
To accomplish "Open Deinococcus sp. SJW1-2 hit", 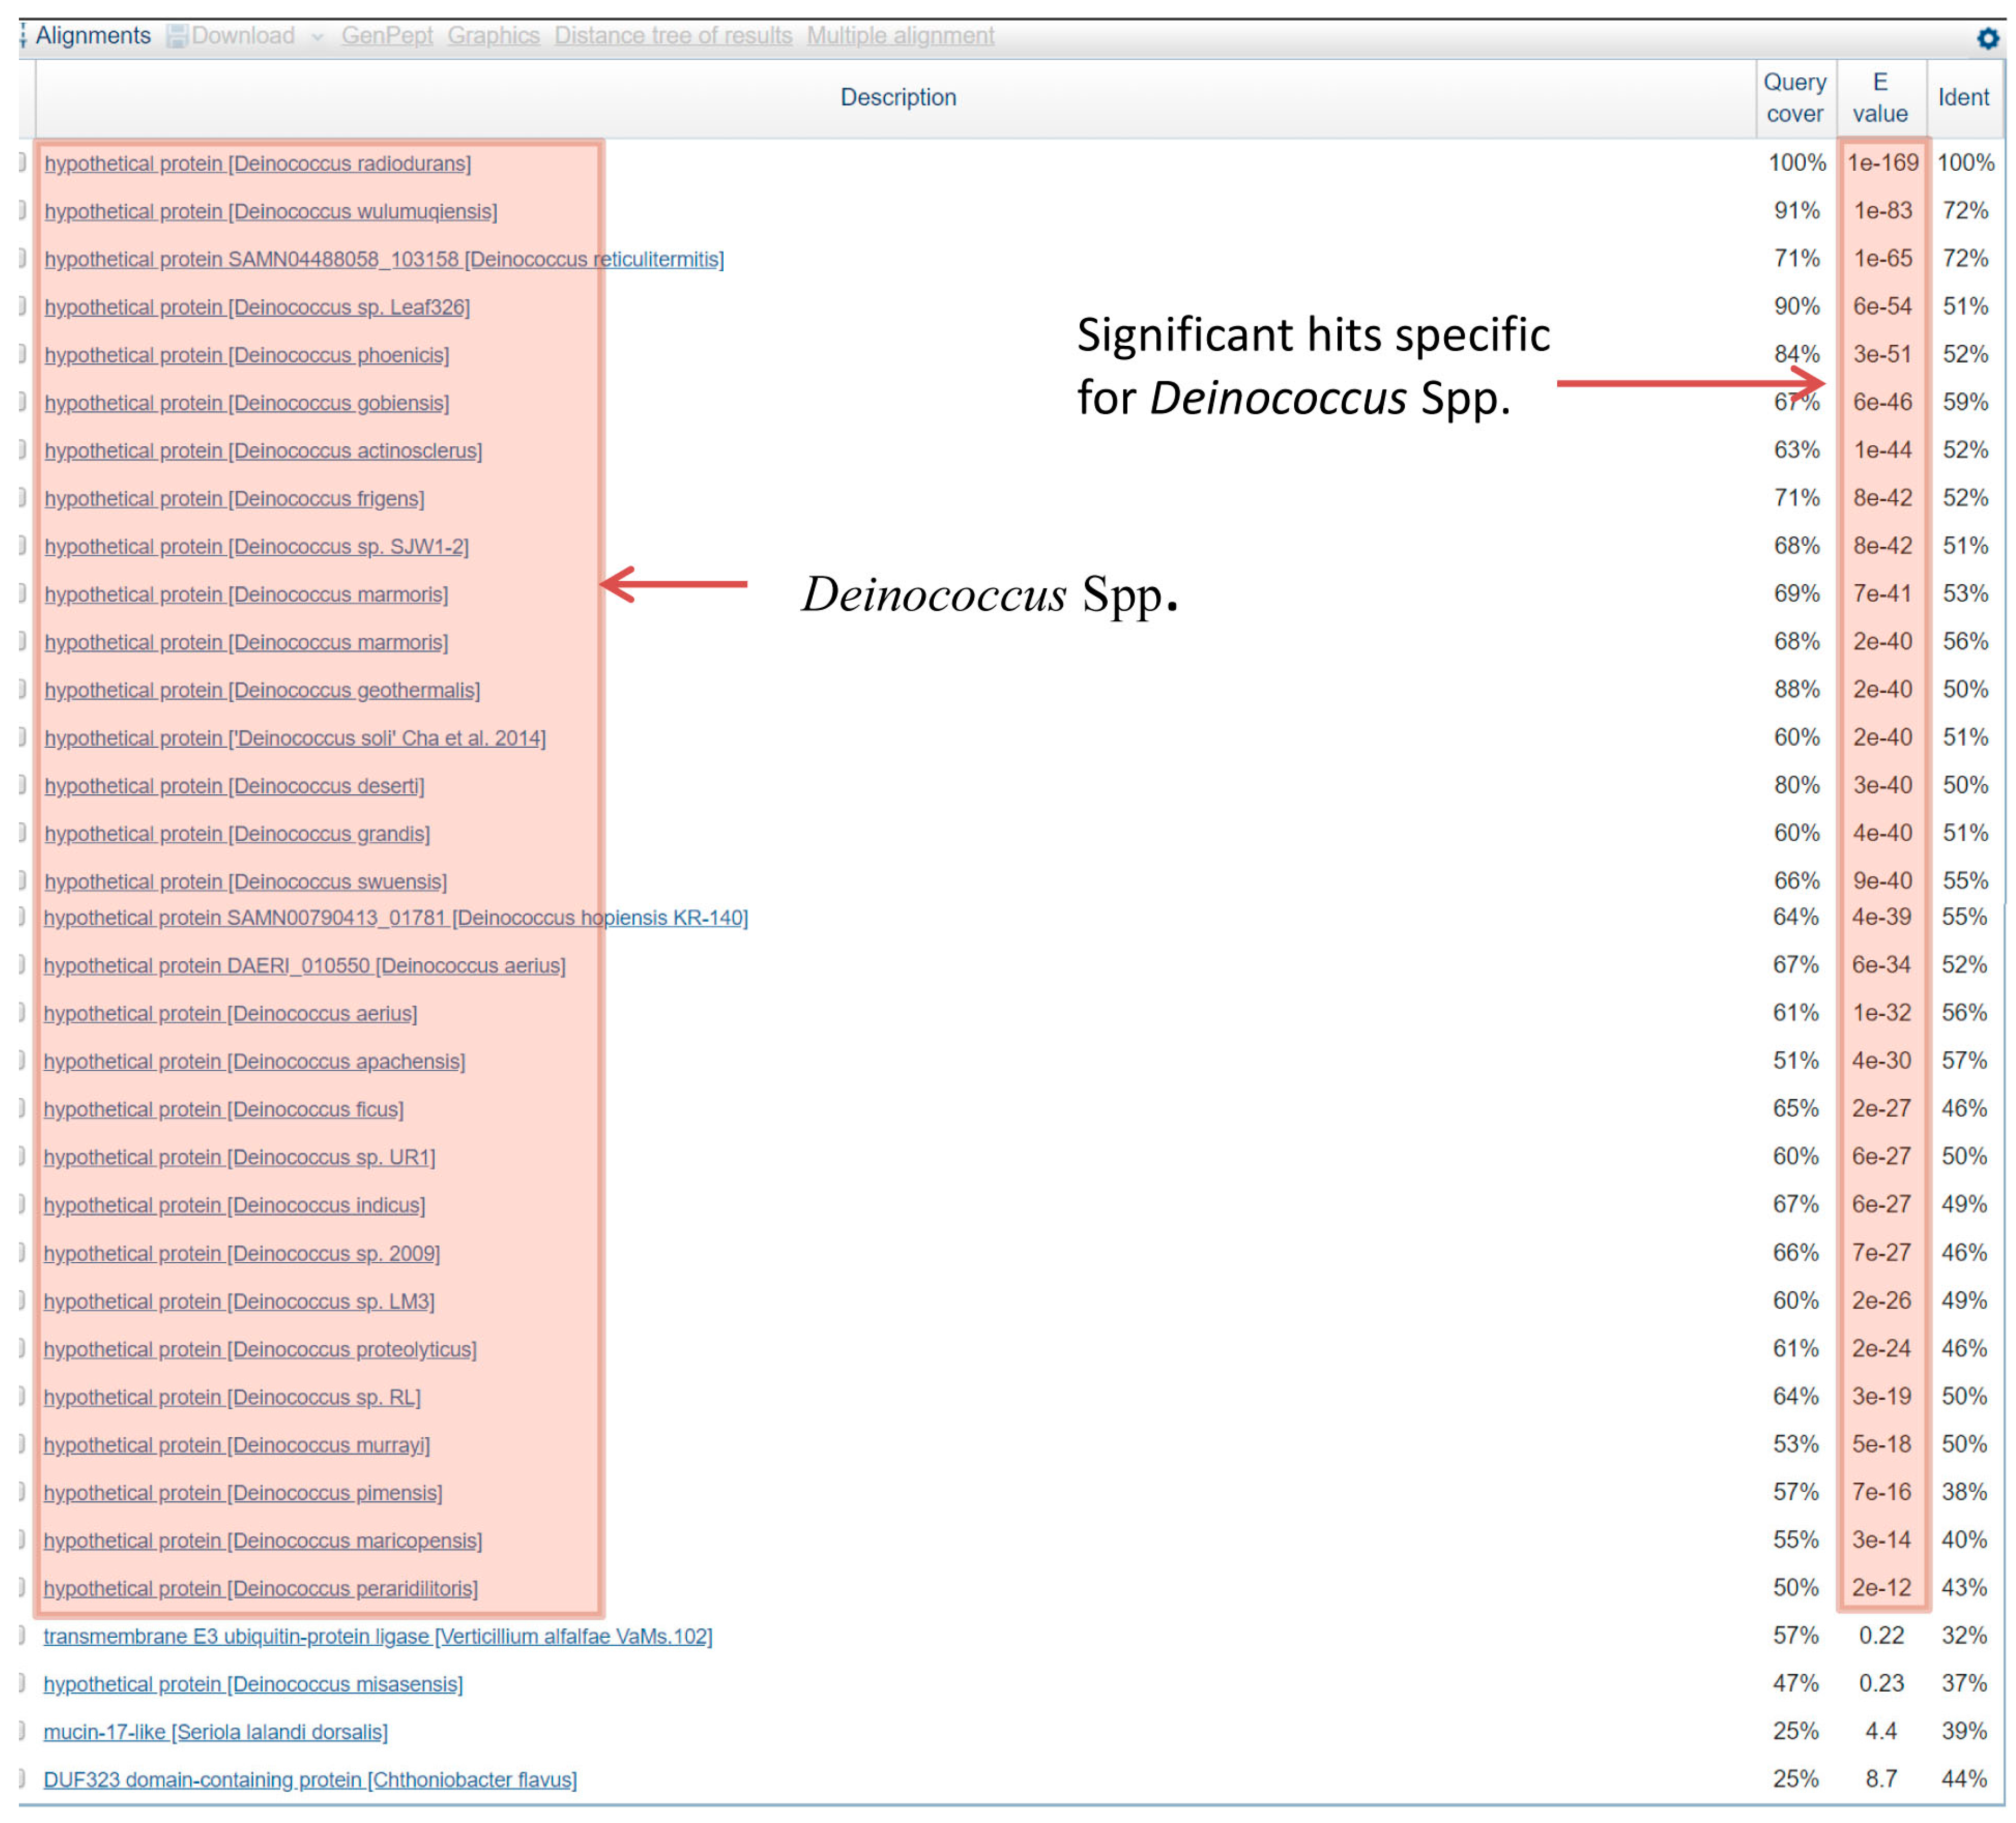I will tap(256, 548).
